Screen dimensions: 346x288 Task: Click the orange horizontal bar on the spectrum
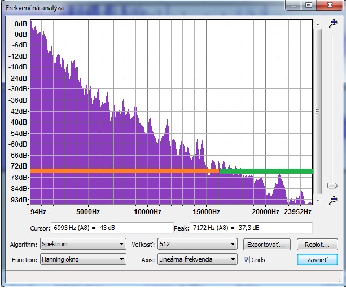124,170
